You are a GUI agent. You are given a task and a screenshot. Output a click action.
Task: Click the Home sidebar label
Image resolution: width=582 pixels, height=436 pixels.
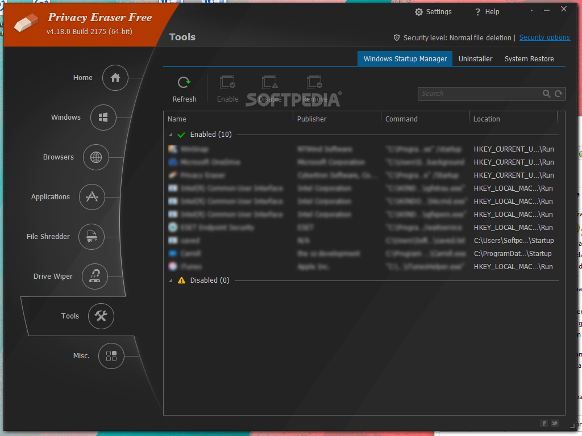[83, 77]
